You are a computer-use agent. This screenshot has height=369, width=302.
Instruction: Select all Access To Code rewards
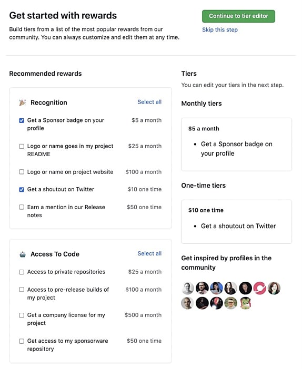[x=149, y=253]
